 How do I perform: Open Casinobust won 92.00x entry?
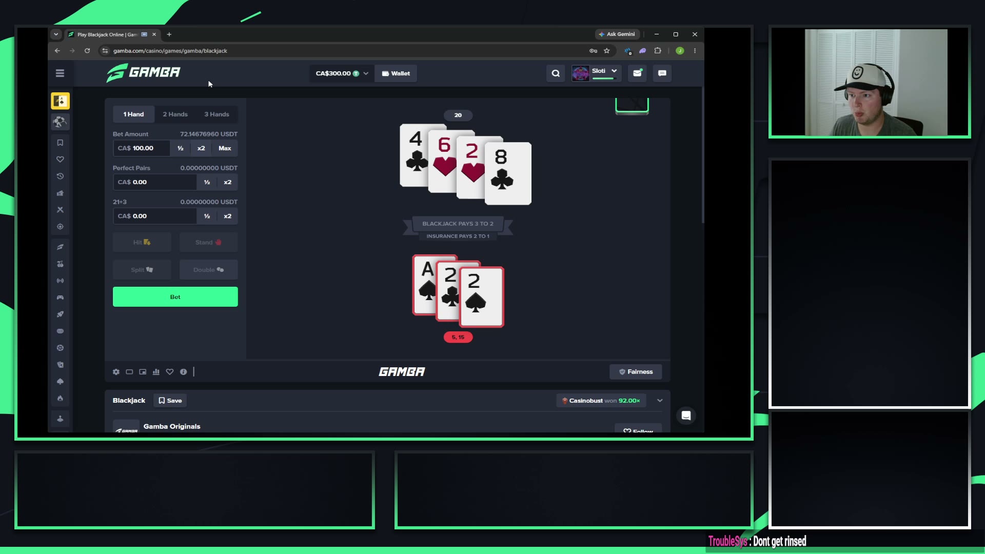[601, 401]
